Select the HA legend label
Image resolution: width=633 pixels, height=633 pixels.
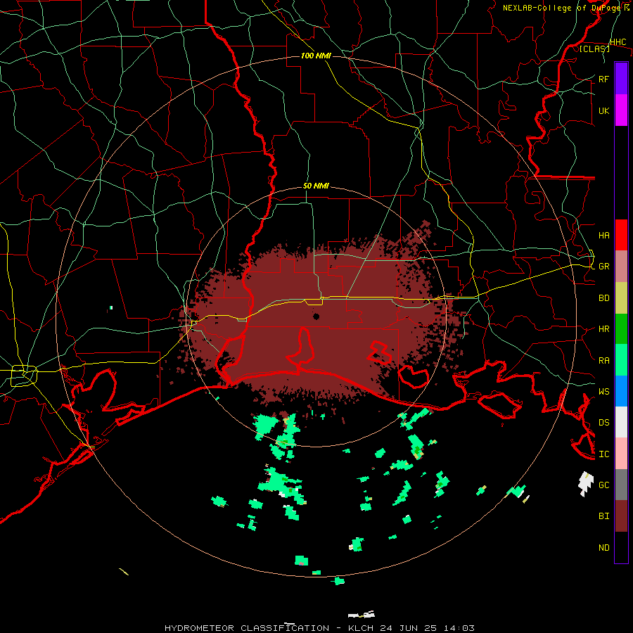603,236
